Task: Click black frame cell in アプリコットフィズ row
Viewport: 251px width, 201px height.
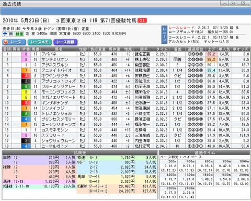Action: click(26, 81)
